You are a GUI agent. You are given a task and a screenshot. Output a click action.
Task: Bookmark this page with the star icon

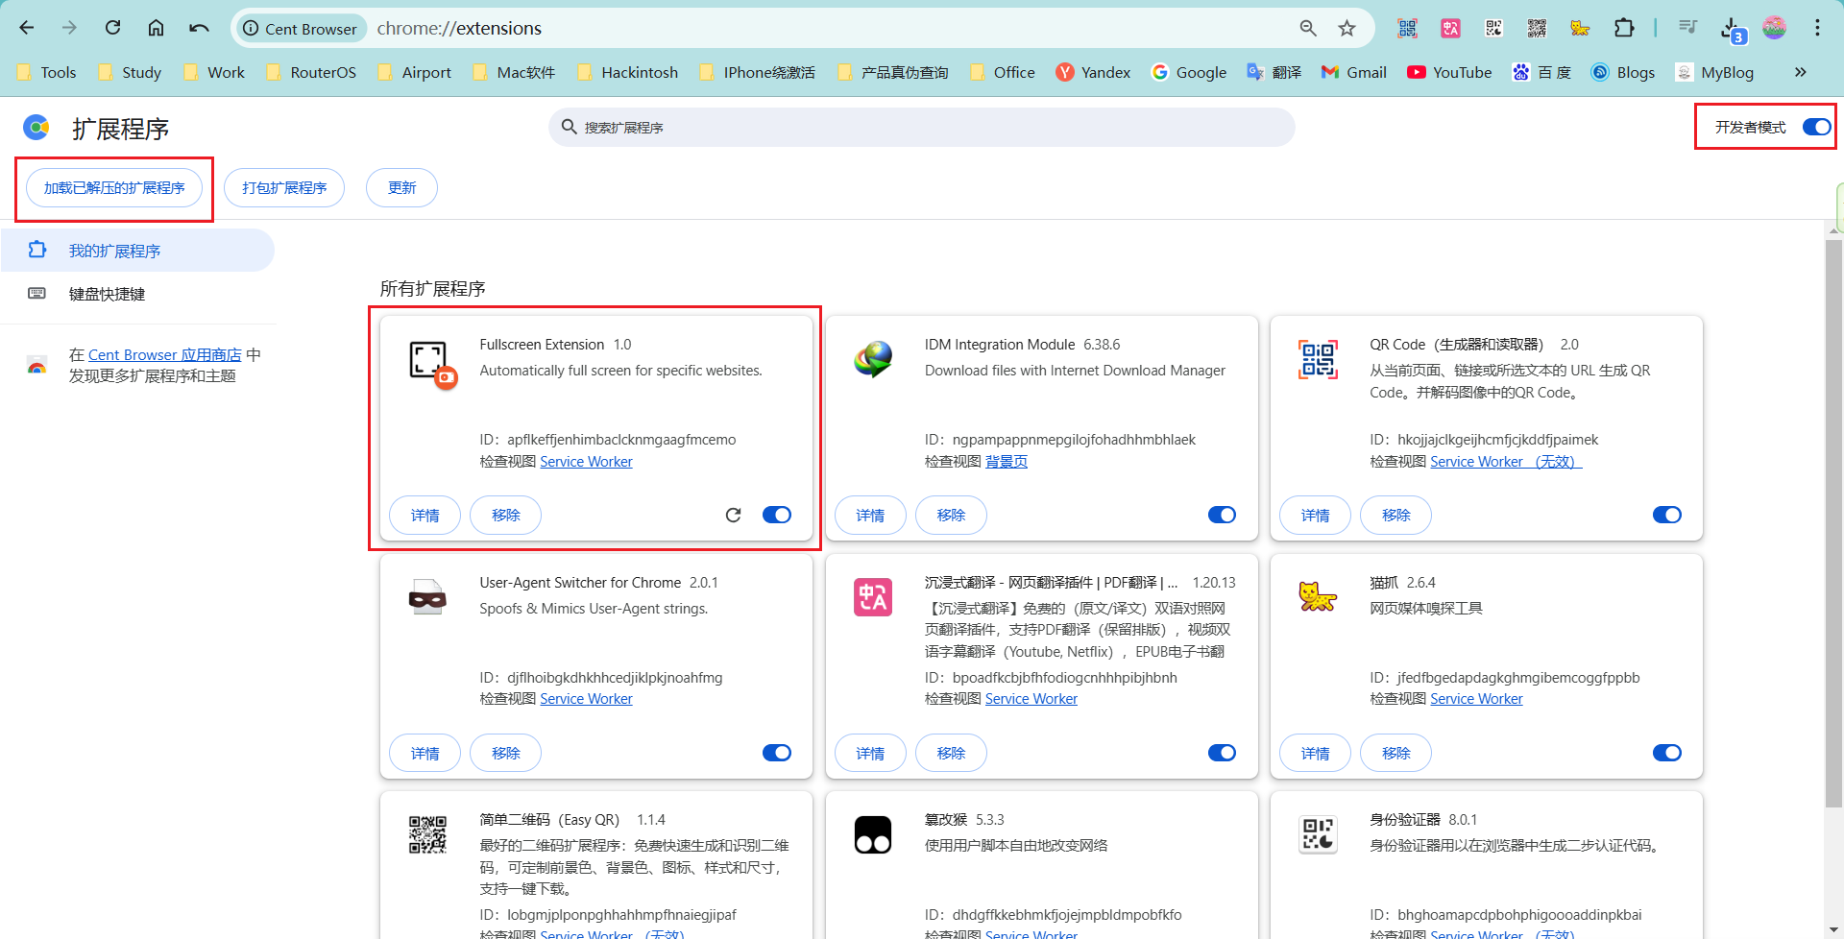pos(1347,28)
